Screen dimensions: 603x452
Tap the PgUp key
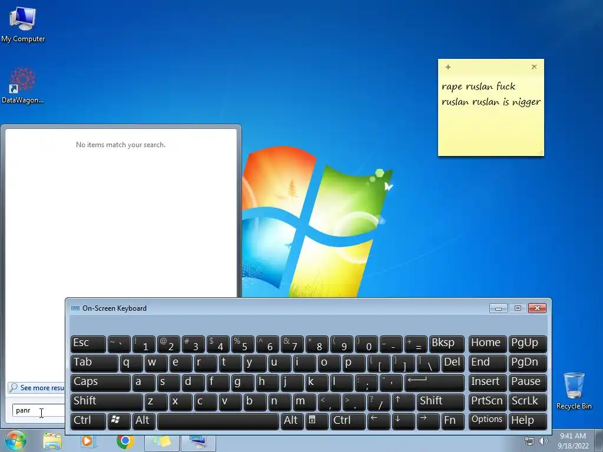pyautogui.click(x=528, y=344)
